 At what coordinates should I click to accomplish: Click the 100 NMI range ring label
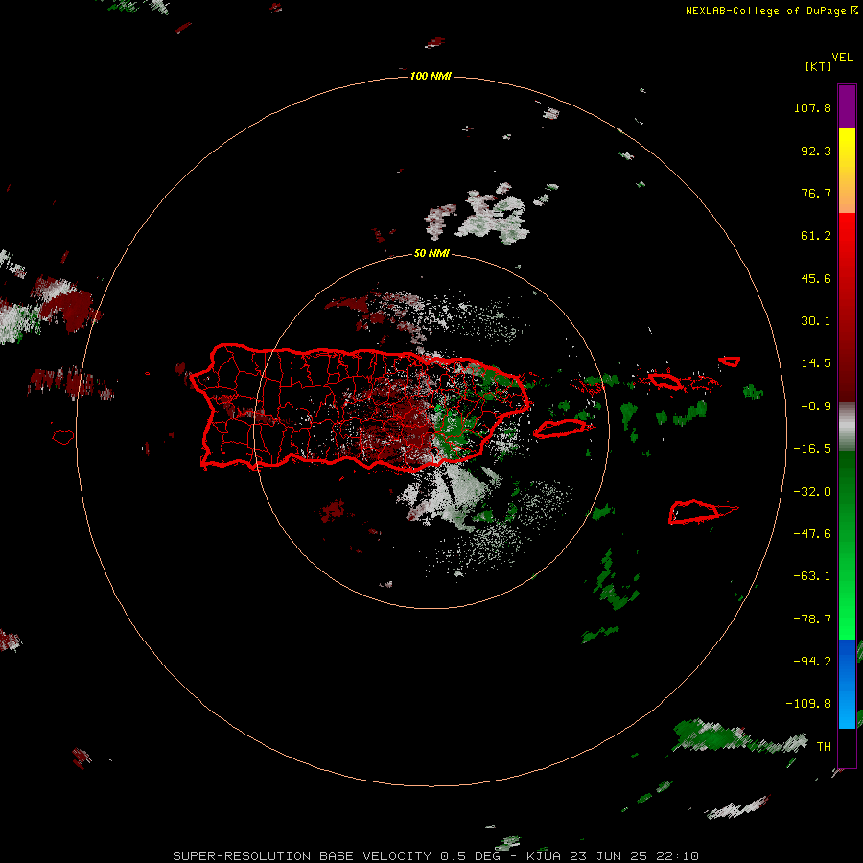[x=431, y=76]
